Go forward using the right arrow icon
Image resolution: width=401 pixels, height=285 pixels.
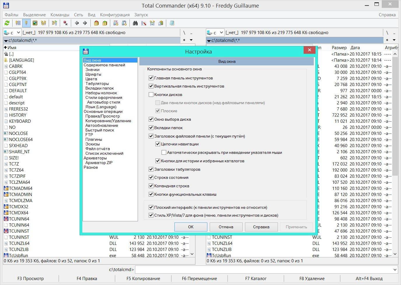click(85, 23)
